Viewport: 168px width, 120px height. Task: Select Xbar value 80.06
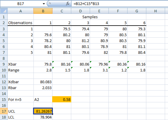tap(80, 64)
